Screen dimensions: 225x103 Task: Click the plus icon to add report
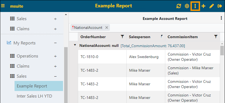[x=203, y=6]
